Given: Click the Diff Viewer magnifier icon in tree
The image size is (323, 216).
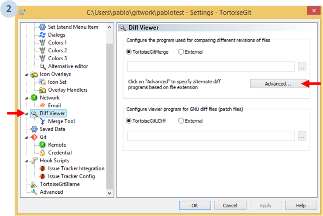Looking at the screenshot, I should pyautogui.click(x=34, y=113).
